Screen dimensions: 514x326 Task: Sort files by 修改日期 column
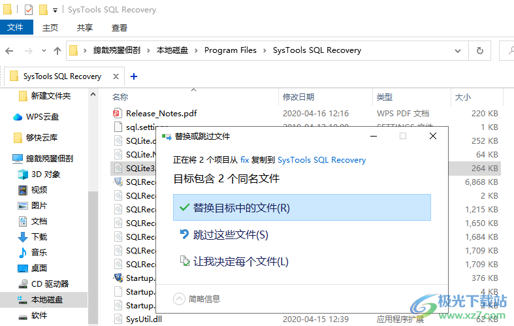[x=298, y=97]
